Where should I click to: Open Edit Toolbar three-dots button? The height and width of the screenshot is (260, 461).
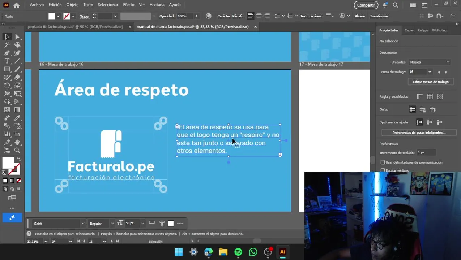[12, 208]
